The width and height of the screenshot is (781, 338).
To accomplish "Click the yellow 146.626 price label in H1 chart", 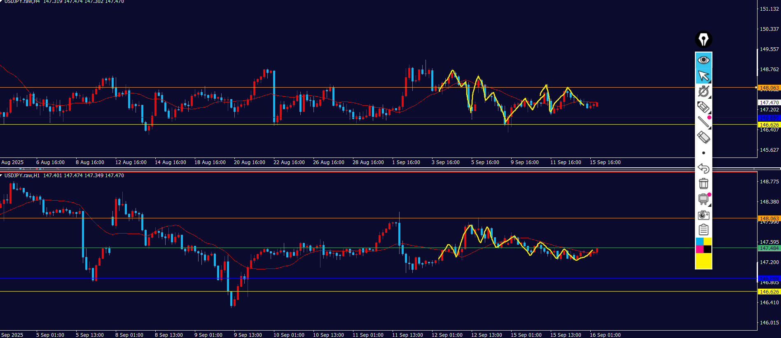I will point(769,292).
